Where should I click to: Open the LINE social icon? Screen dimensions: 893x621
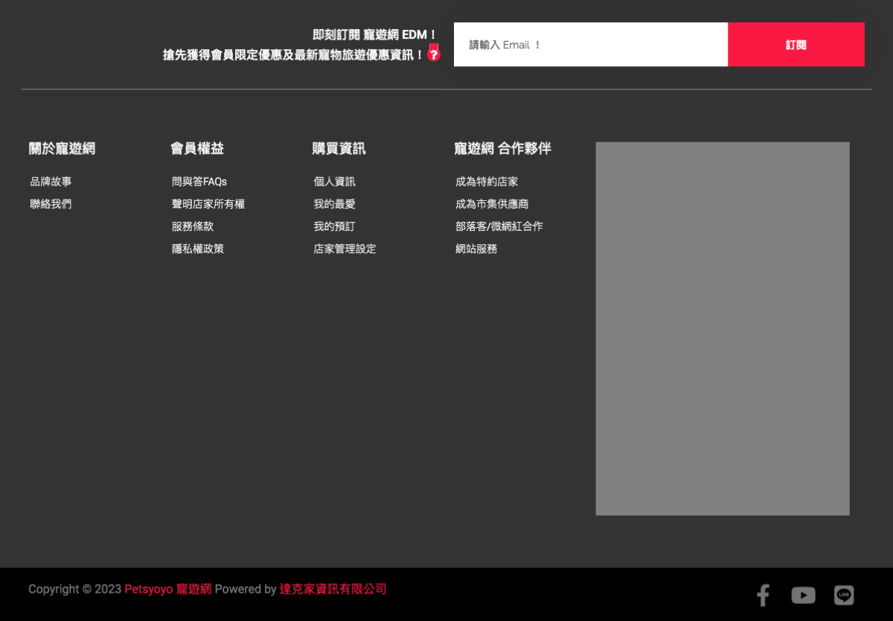coord(844,595)
